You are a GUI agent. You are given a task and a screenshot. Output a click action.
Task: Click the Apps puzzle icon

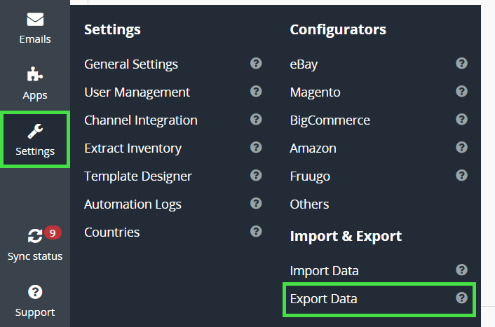[35, 76]
